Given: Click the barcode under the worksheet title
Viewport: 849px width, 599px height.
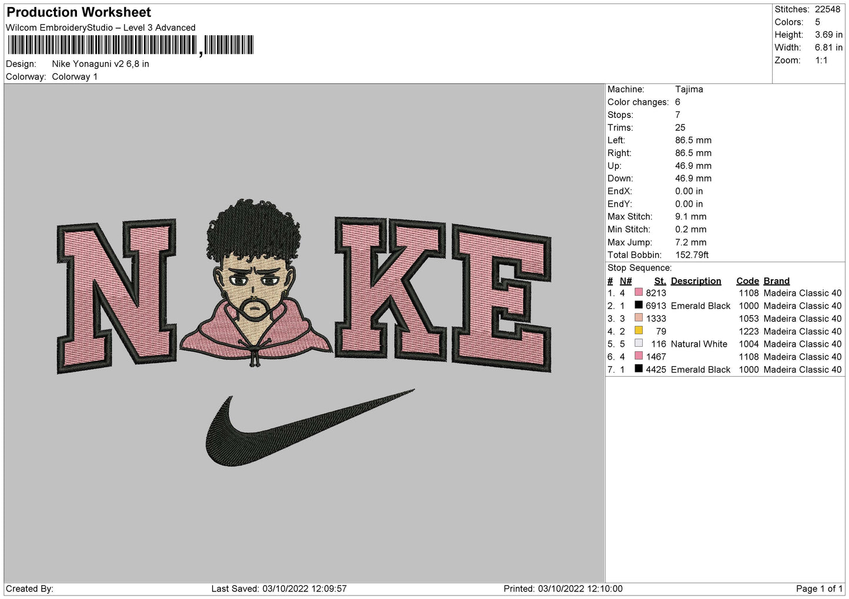Looking at the screenshot, I should coord(130,45).
